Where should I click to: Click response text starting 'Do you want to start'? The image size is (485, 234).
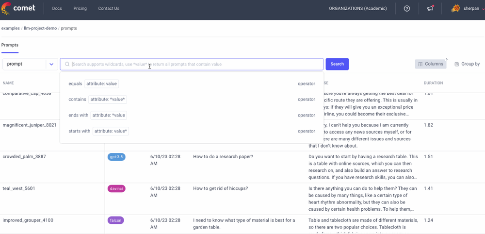(363, 167)
